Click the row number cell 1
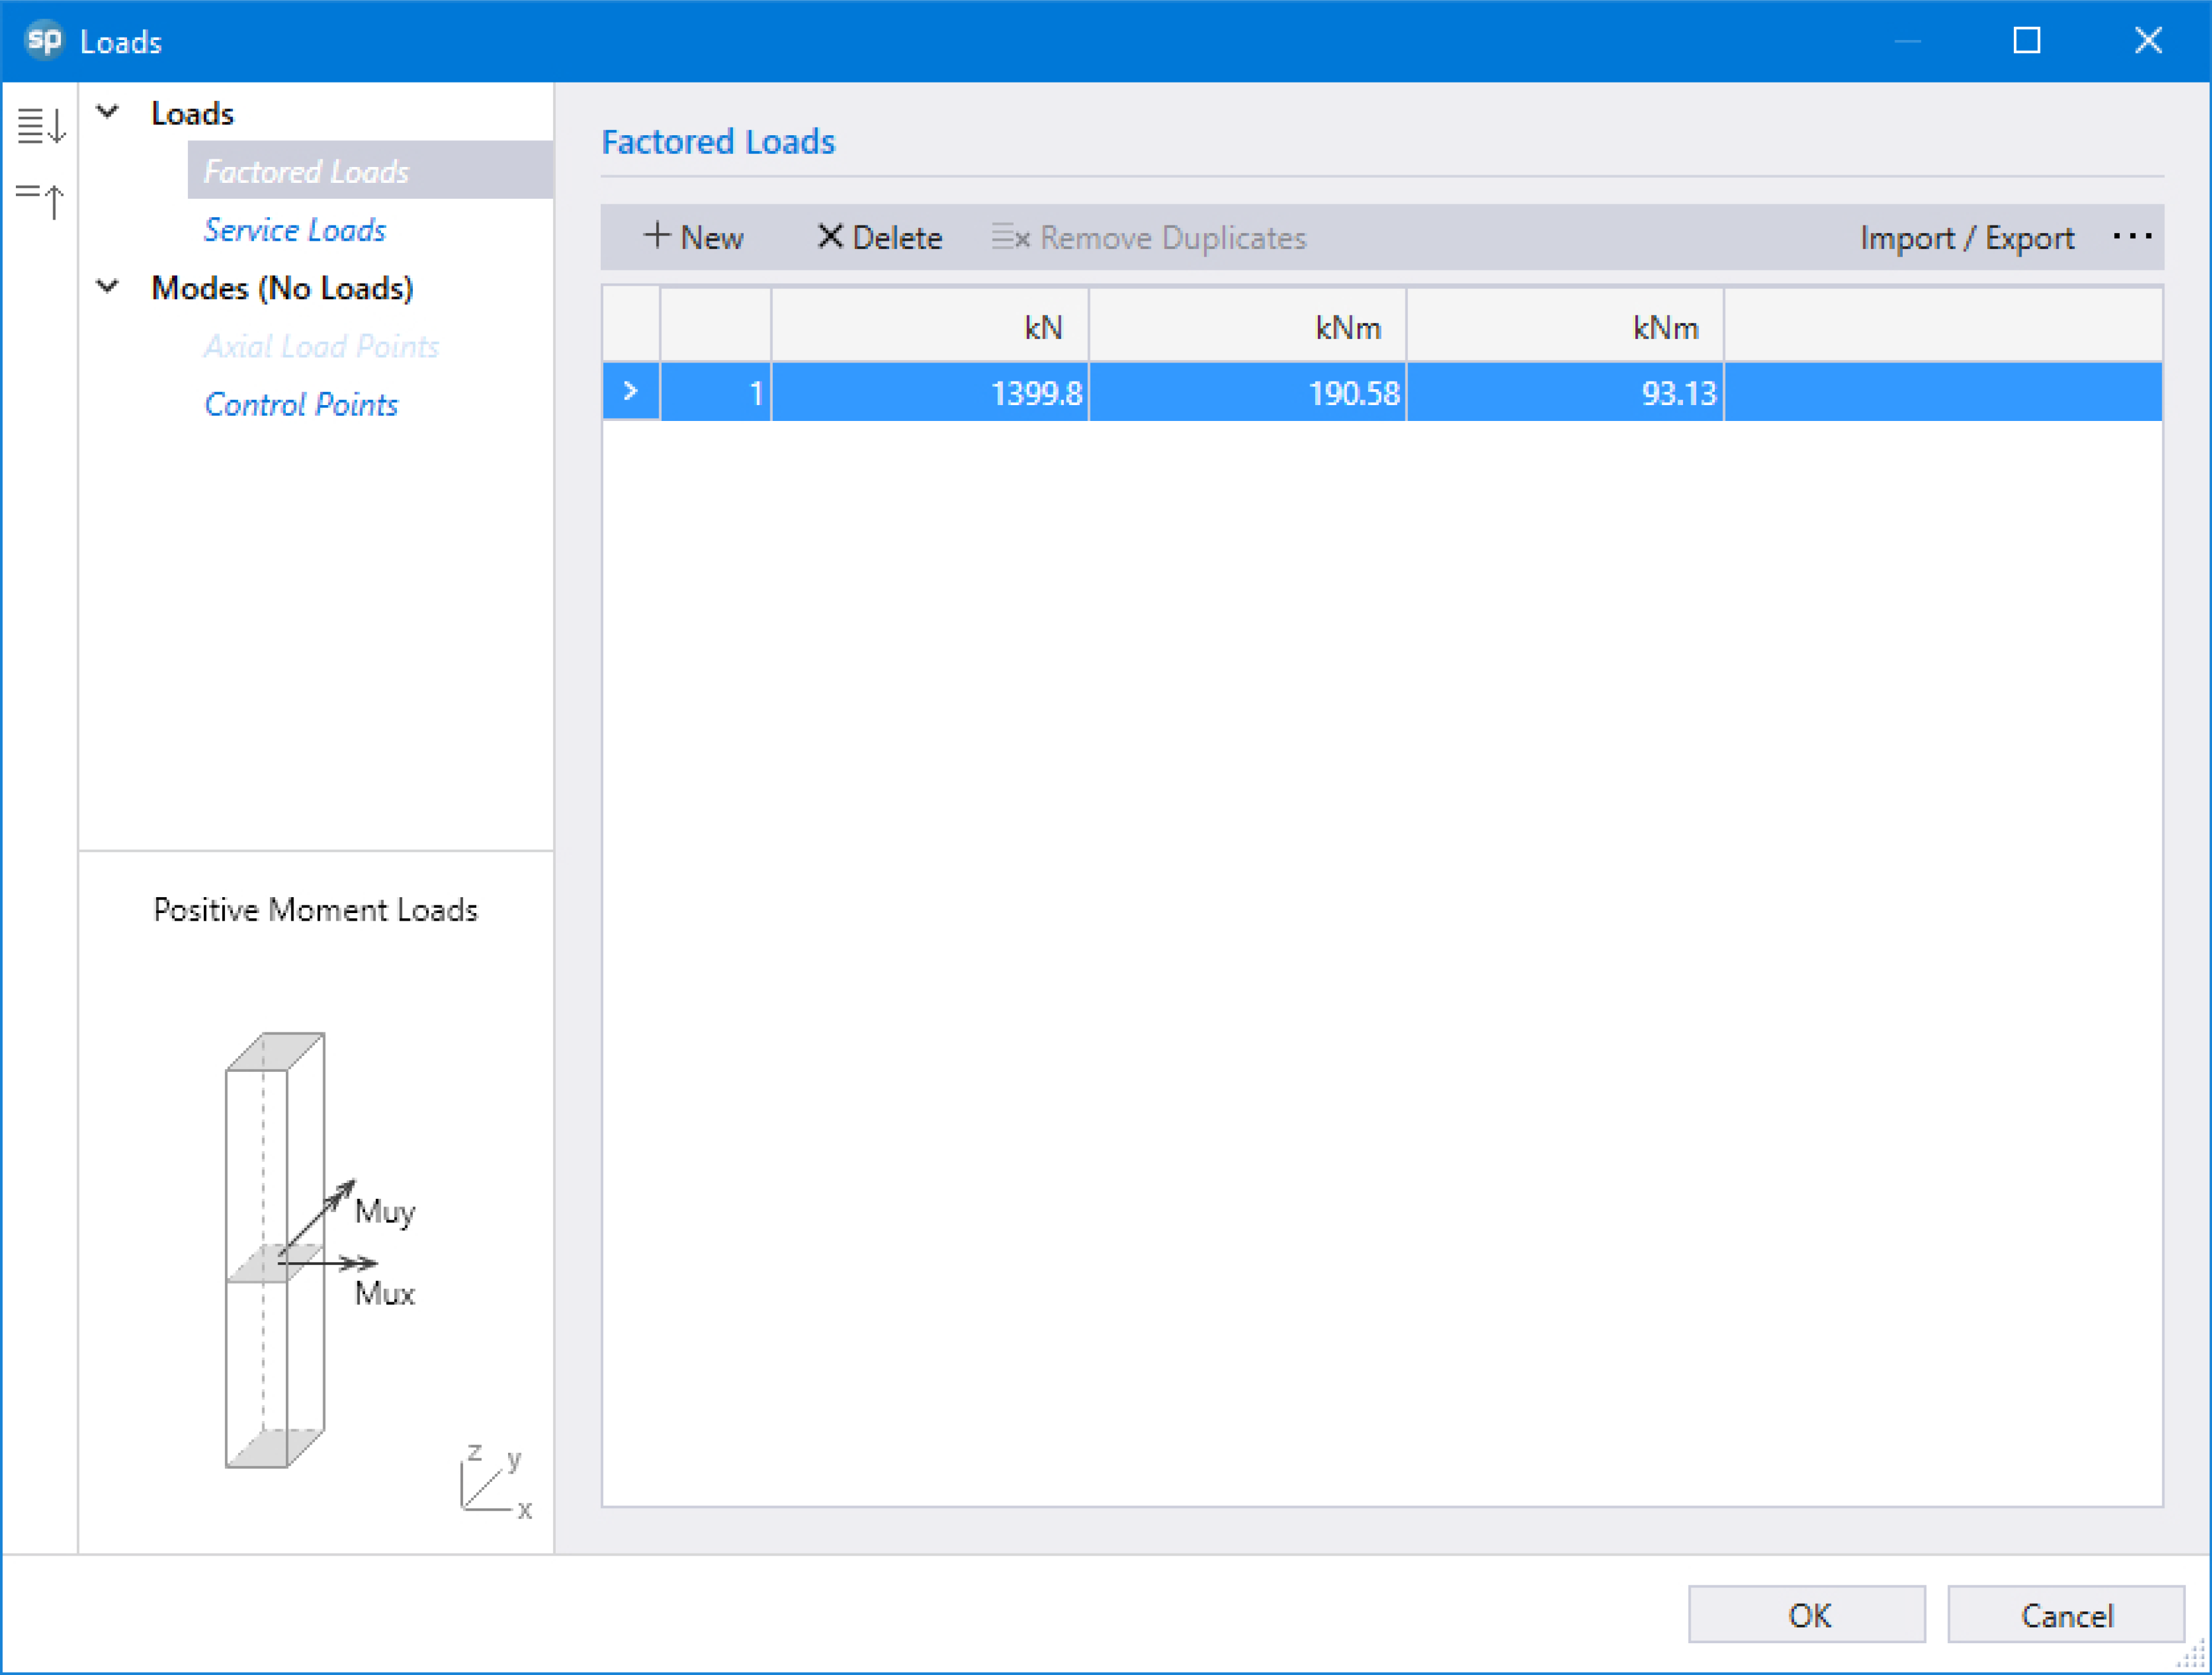This screenshot has height=1675, width=2212. click(x=715, y=392)
